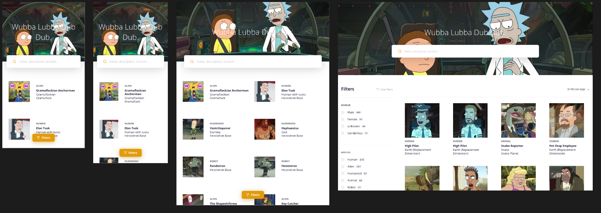Screen dimensions: 601x213
Task: Check the Human species filter
Action: 343,159
